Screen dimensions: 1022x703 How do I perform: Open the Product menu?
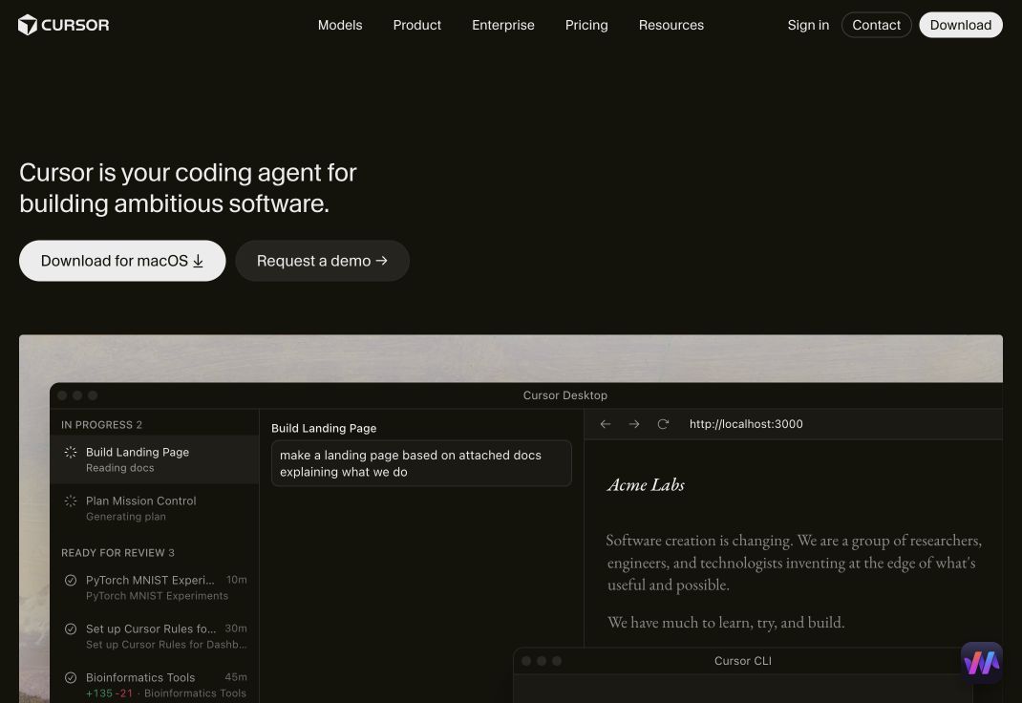[417, 25]
